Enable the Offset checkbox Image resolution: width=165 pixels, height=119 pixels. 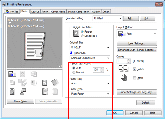tap(134, 78)
